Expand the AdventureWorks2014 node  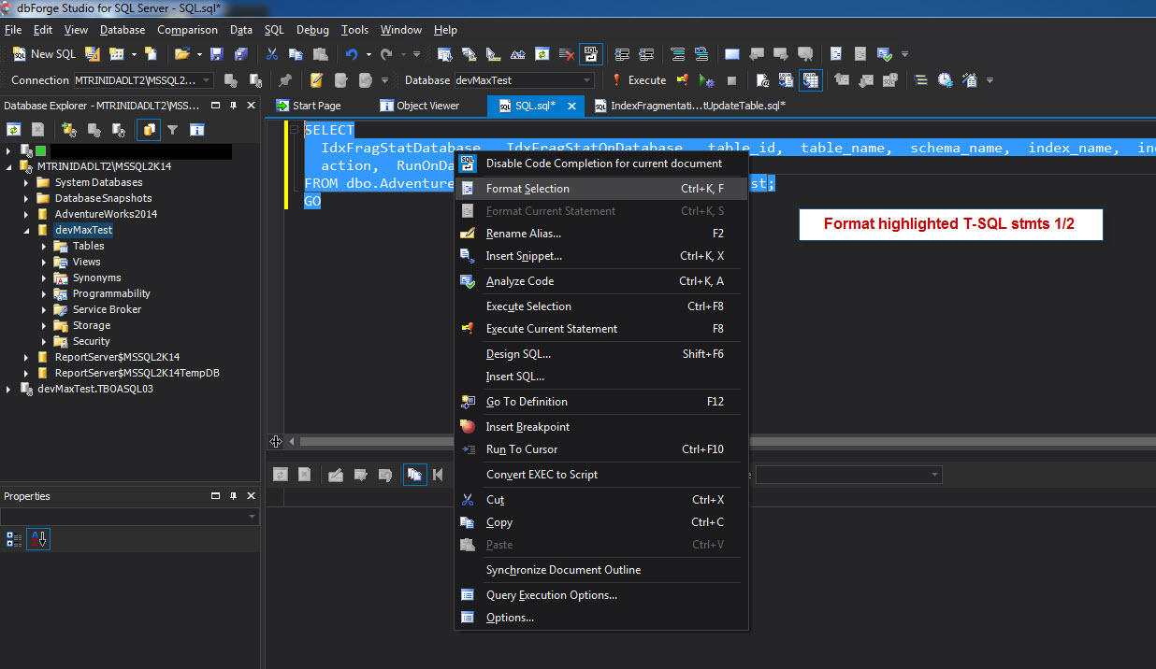click(x=26, y=214)
